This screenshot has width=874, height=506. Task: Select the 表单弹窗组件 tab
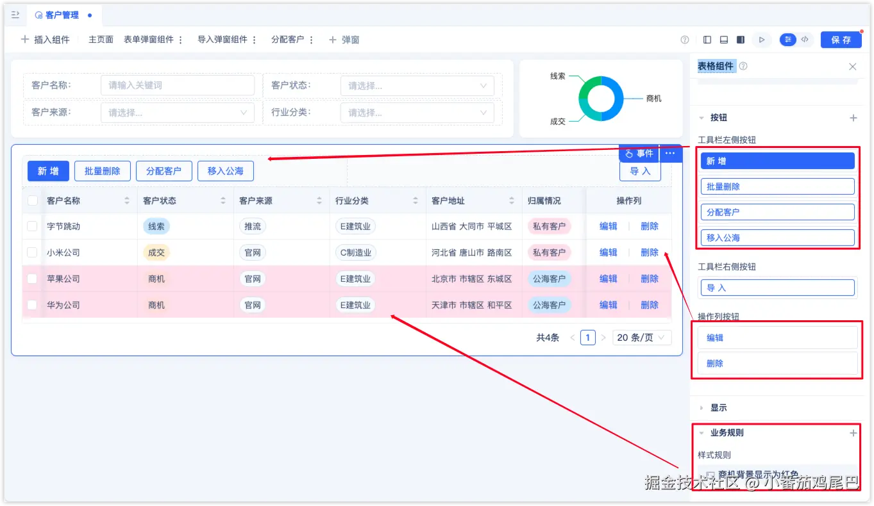coord(149,40)
